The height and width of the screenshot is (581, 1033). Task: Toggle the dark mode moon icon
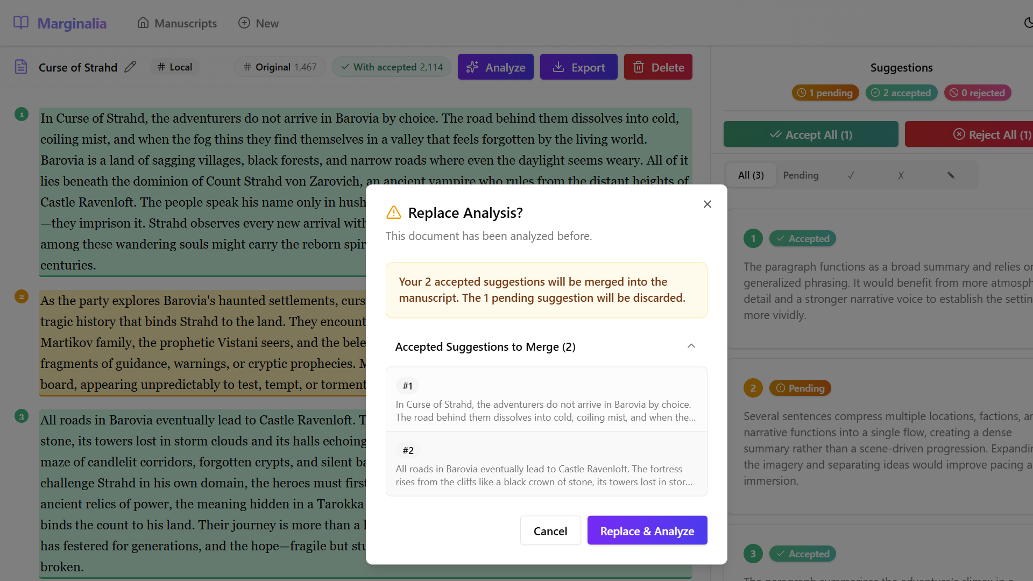coord(1028,23)
